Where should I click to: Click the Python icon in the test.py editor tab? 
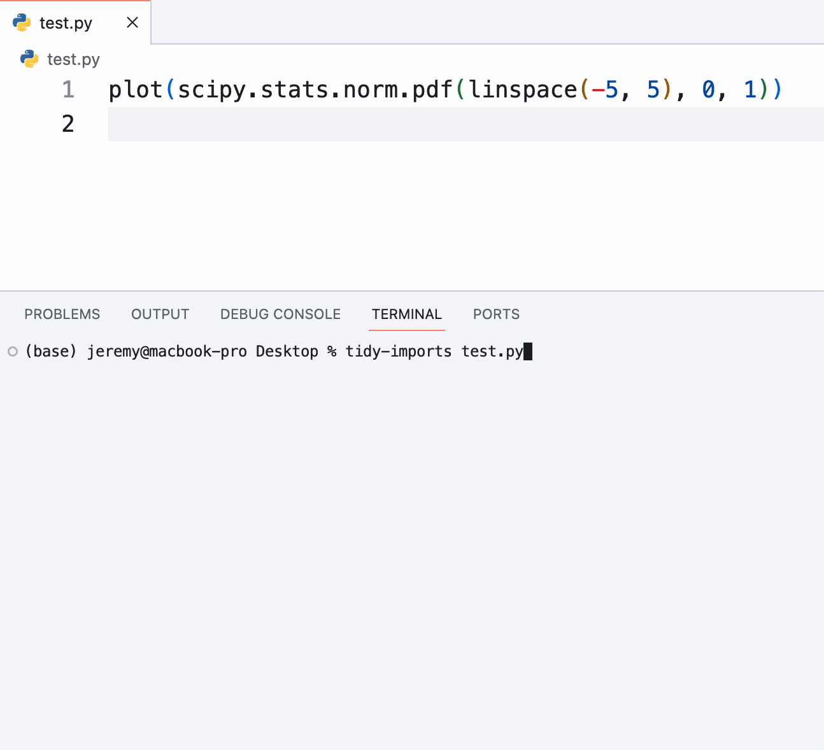(22, 23)
